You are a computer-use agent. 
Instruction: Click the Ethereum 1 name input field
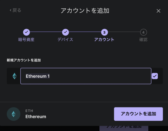[x=86, y=76]
